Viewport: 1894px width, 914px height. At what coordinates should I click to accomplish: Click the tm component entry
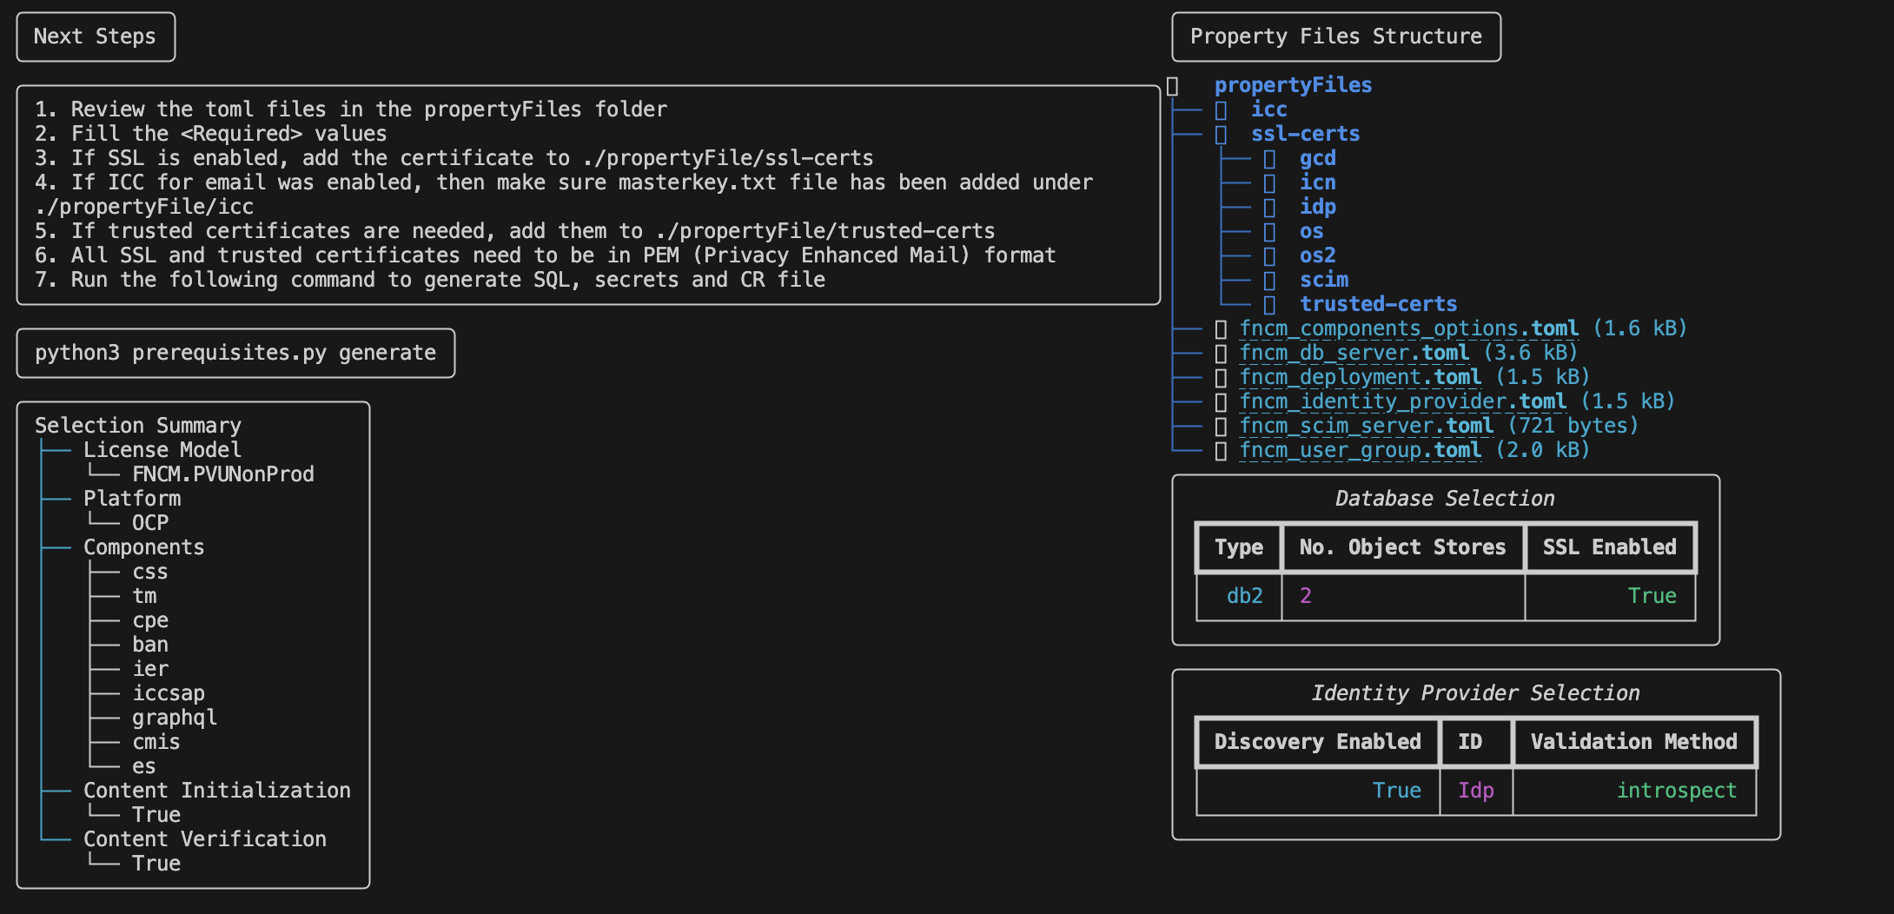144,596
